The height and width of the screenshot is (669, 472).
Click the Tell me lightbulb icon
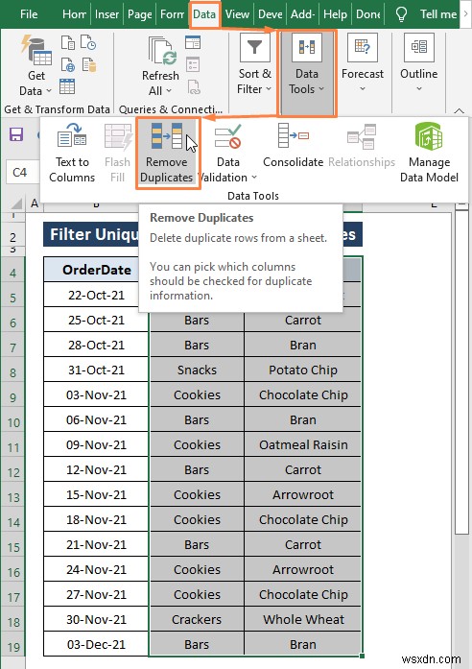pyautogui.click(x=401, y=14)
